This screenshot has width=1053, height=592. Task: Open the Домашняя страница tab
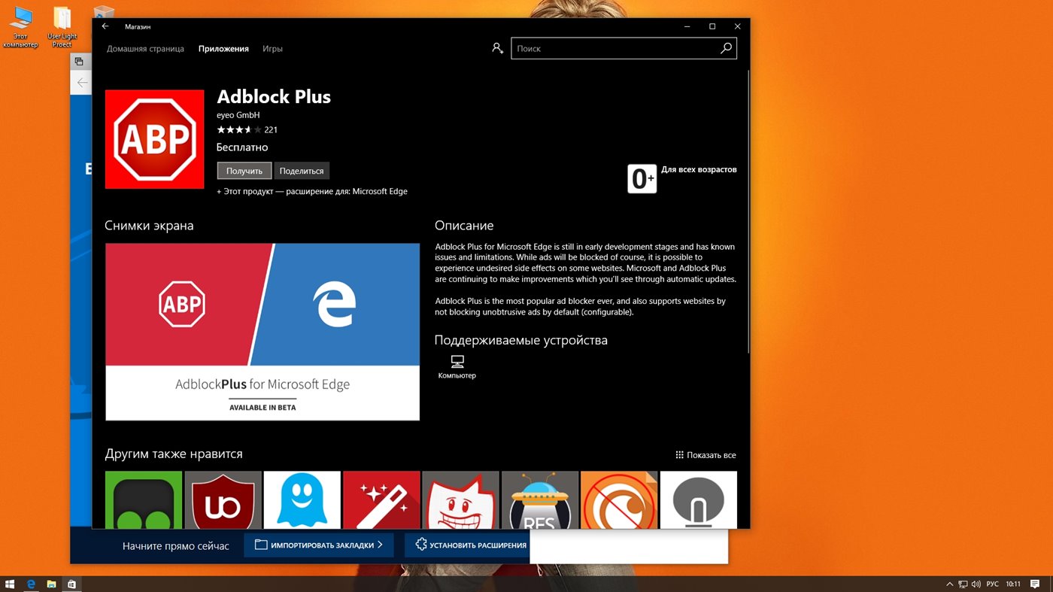pos(145,49)
